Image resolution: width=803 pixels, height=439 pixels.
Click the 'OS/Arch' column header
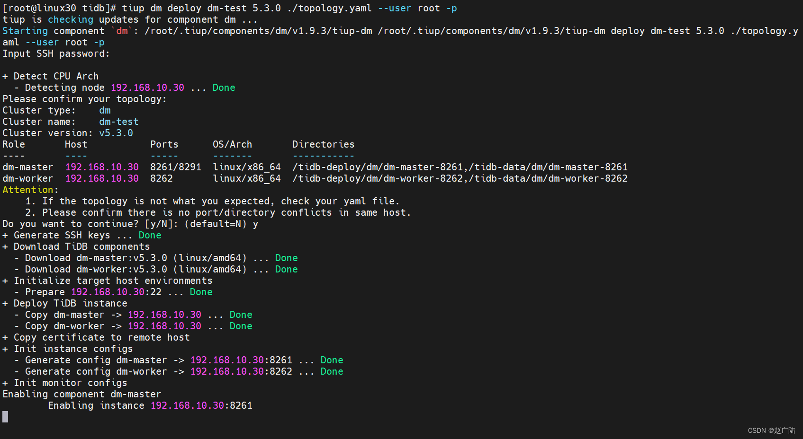232,144
